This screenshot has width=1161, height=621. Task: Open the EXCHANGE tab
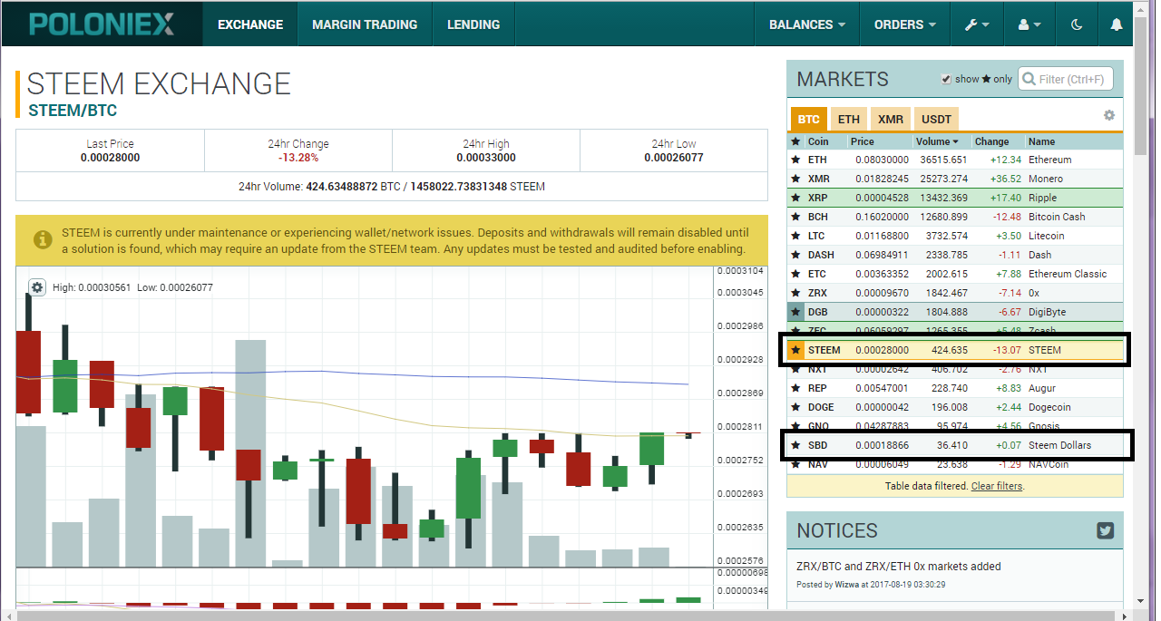click(x=250, y=24)
